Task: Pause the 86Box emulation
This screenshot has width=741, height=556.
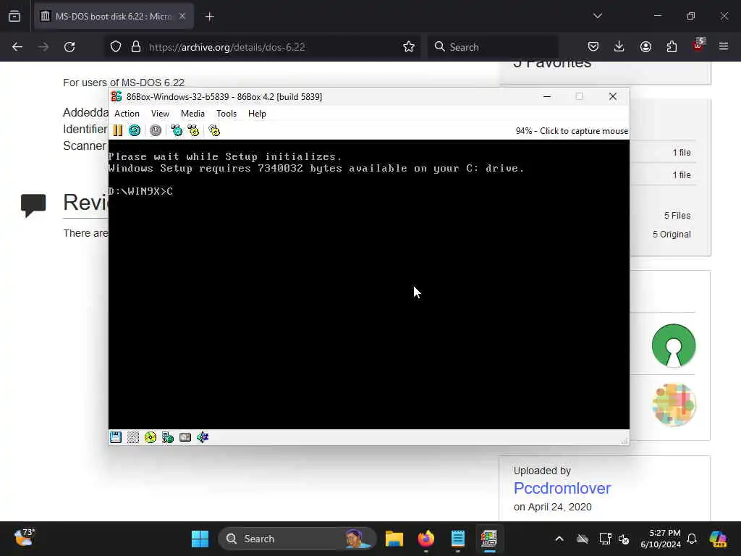Action: point(118,130)
